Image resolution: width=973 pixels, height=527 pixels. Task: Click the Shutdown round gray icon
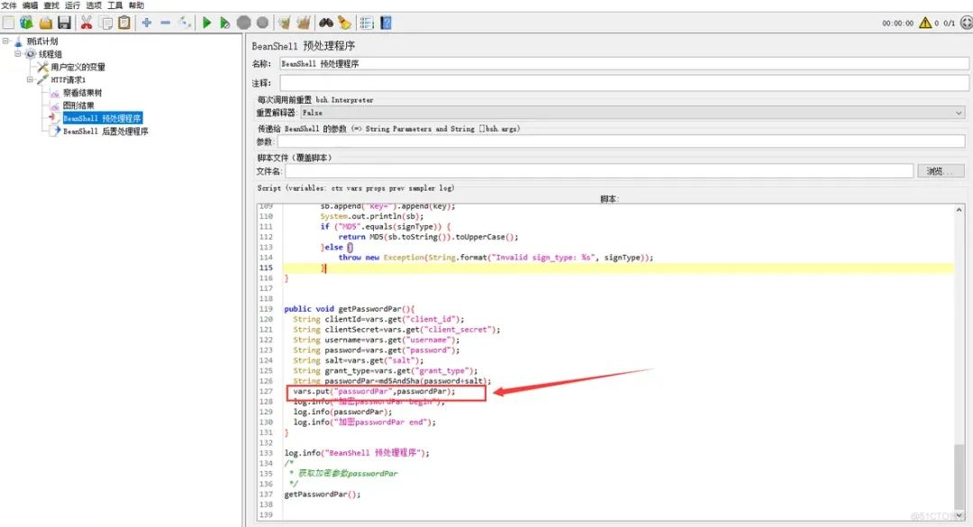point(262,23)
